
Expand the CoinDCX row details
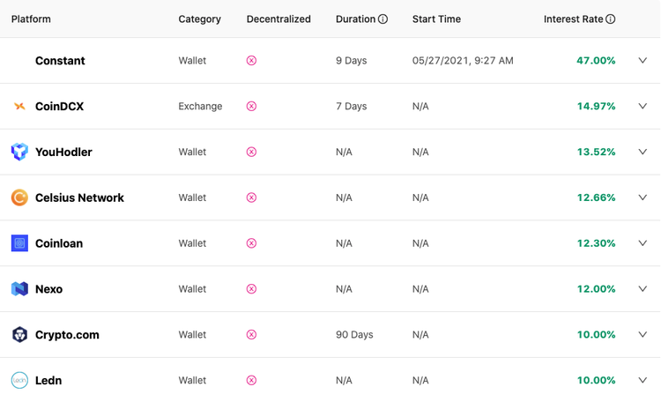point(642,106)
